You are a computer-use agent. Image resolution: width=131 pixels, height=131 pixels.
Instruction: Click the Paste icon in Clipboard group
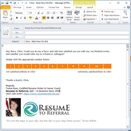(x=5, y=13)
